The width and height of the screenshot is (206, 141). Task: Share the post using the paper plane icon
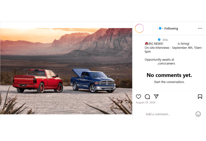coord(156,97)
